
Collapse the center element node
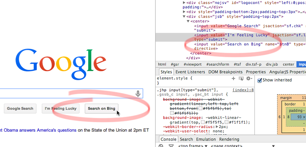(188, 21)
